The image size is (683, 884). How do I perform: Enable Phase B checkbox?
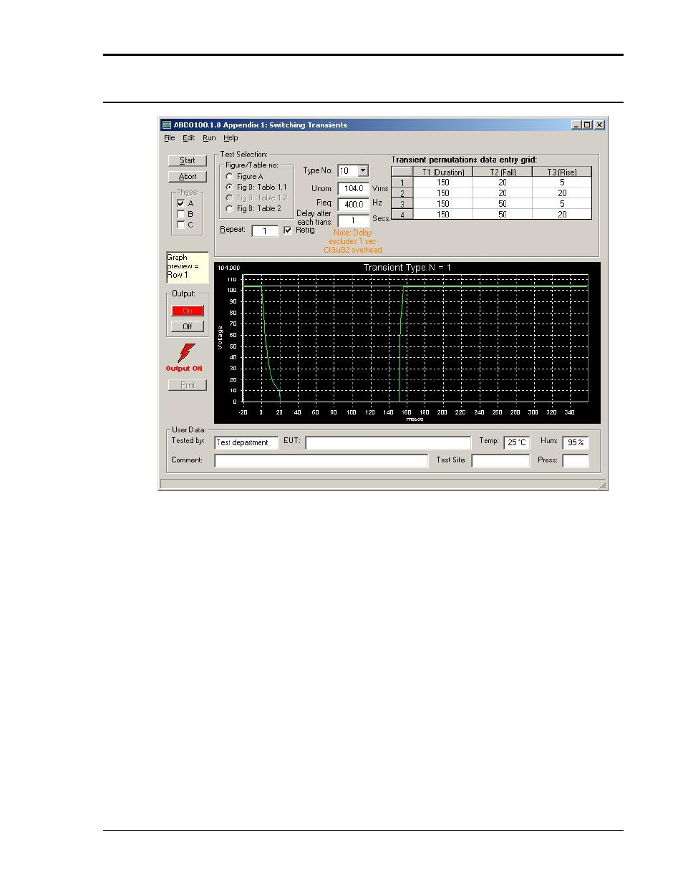point(181,214)
